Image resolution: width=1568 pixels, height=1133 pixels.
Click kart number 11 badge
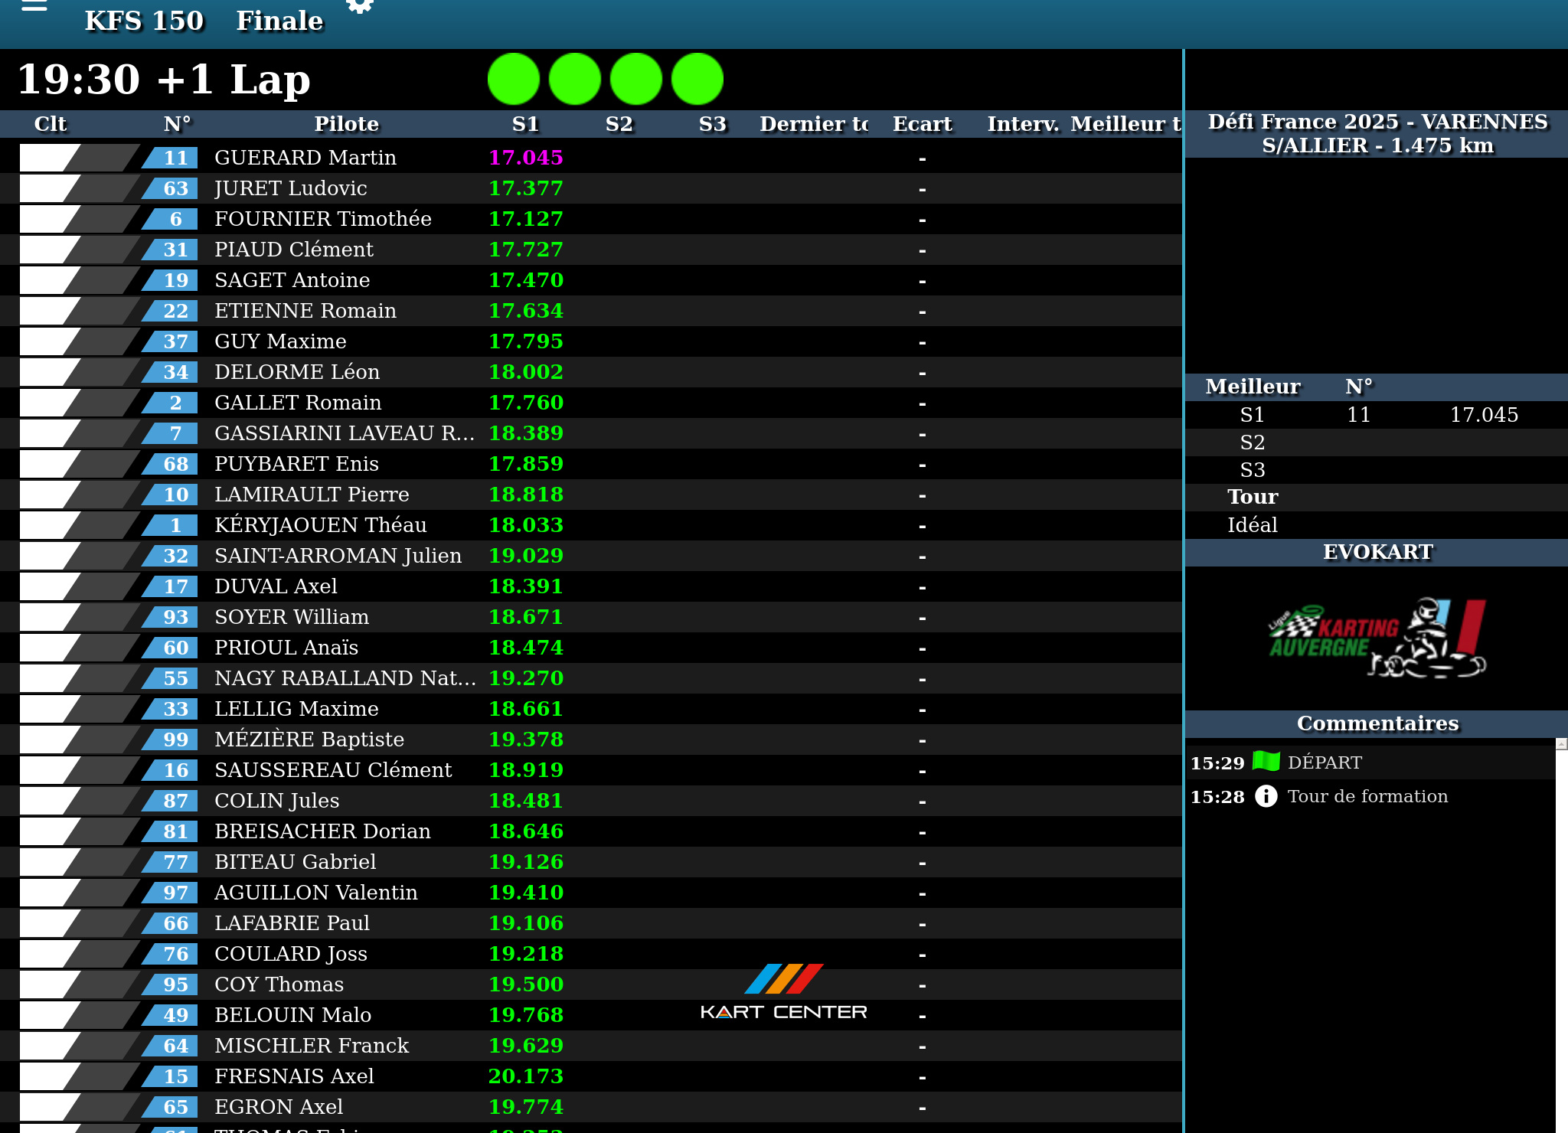[x=174, y=158]
